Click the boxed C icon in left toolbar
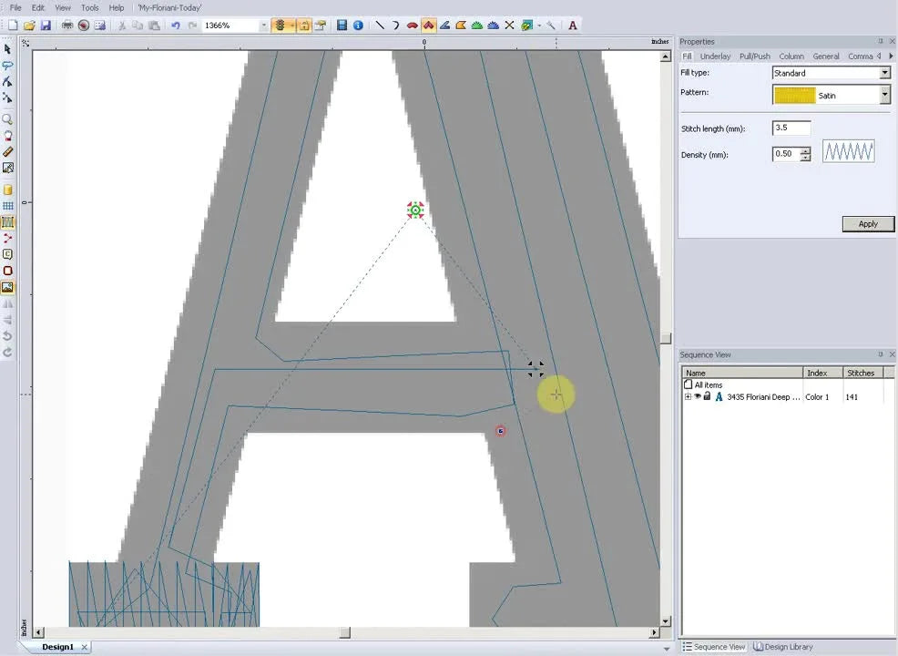Viewport: 898px width, 656px height. point(7,254)
